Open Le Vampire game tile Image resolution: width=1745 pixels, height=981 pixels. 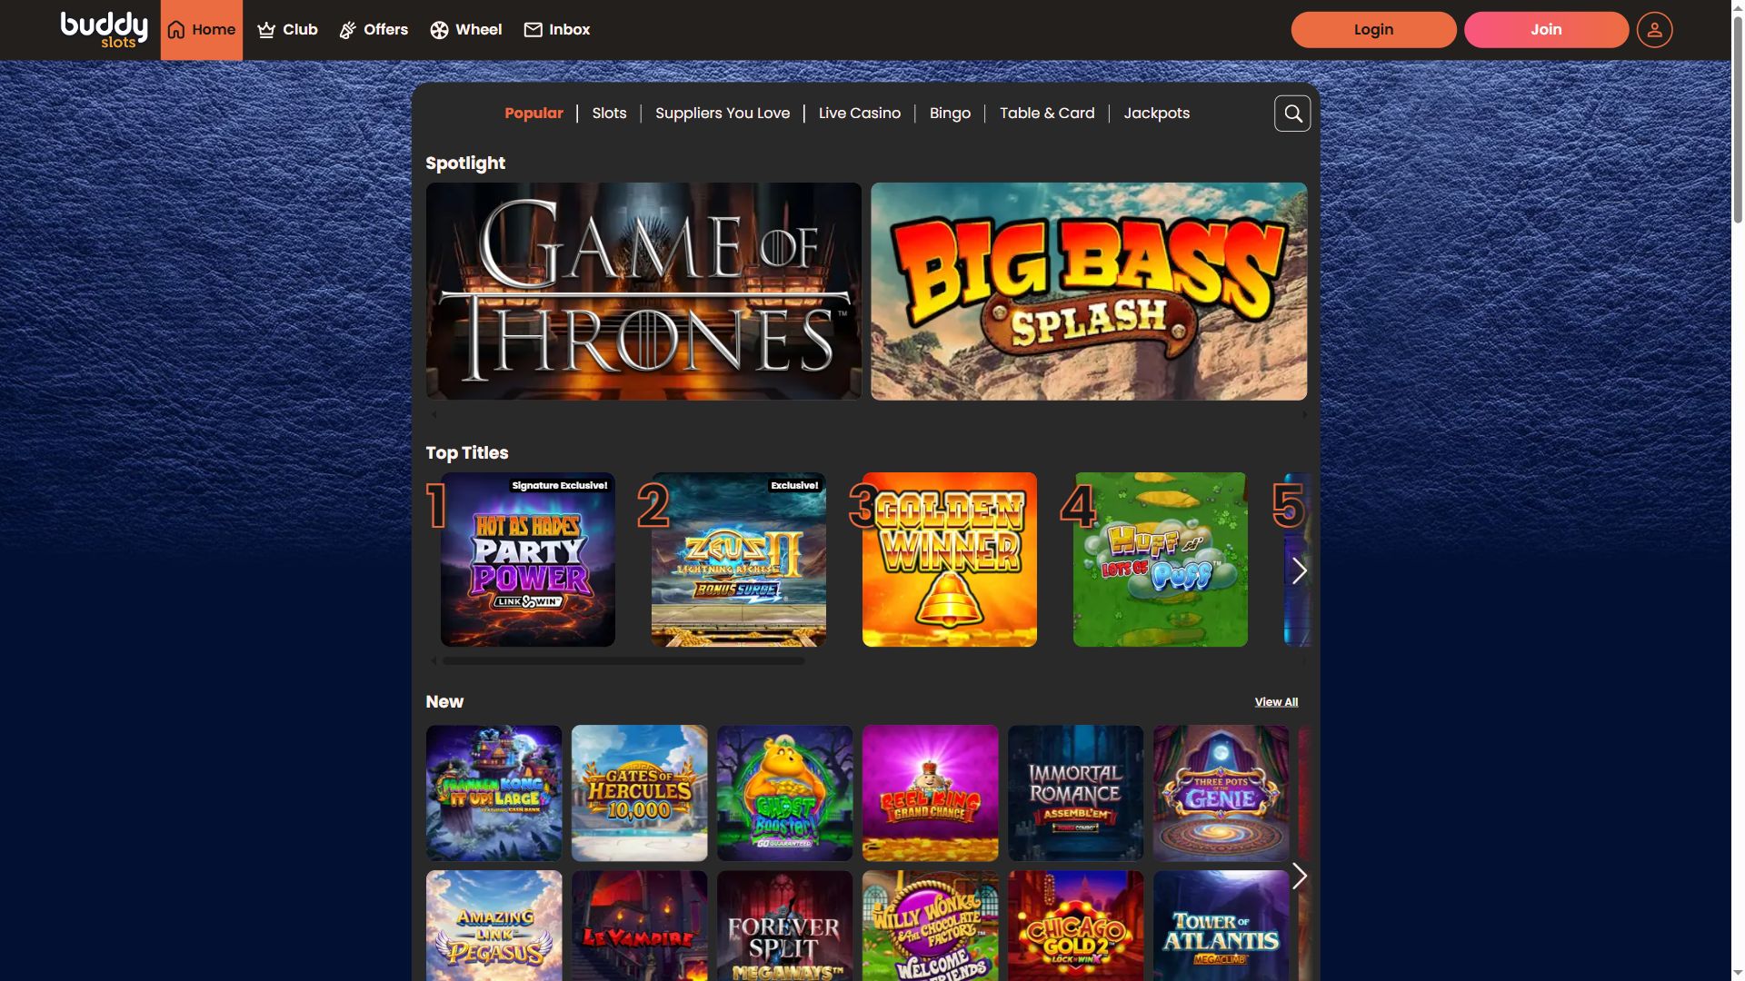pyautogui.click(x=640, y=926)
